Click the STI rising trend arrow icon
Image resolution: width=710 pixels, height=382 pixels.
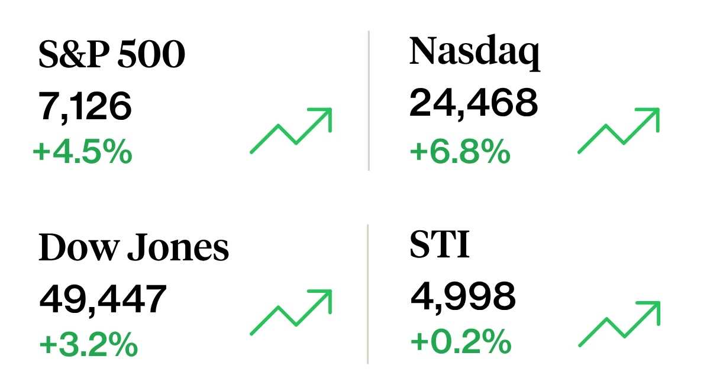click(618, 323)
